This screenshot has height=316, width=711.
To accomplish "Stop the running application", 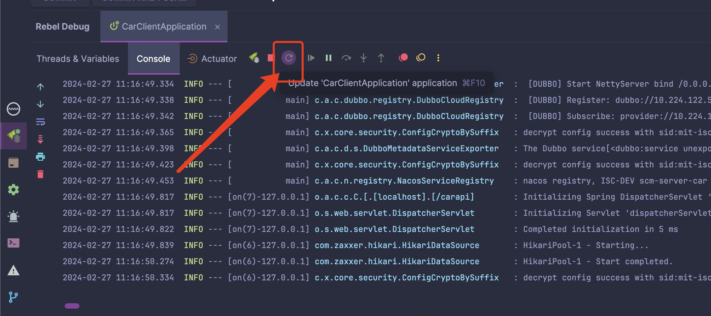I will click(x=271, y=58).
